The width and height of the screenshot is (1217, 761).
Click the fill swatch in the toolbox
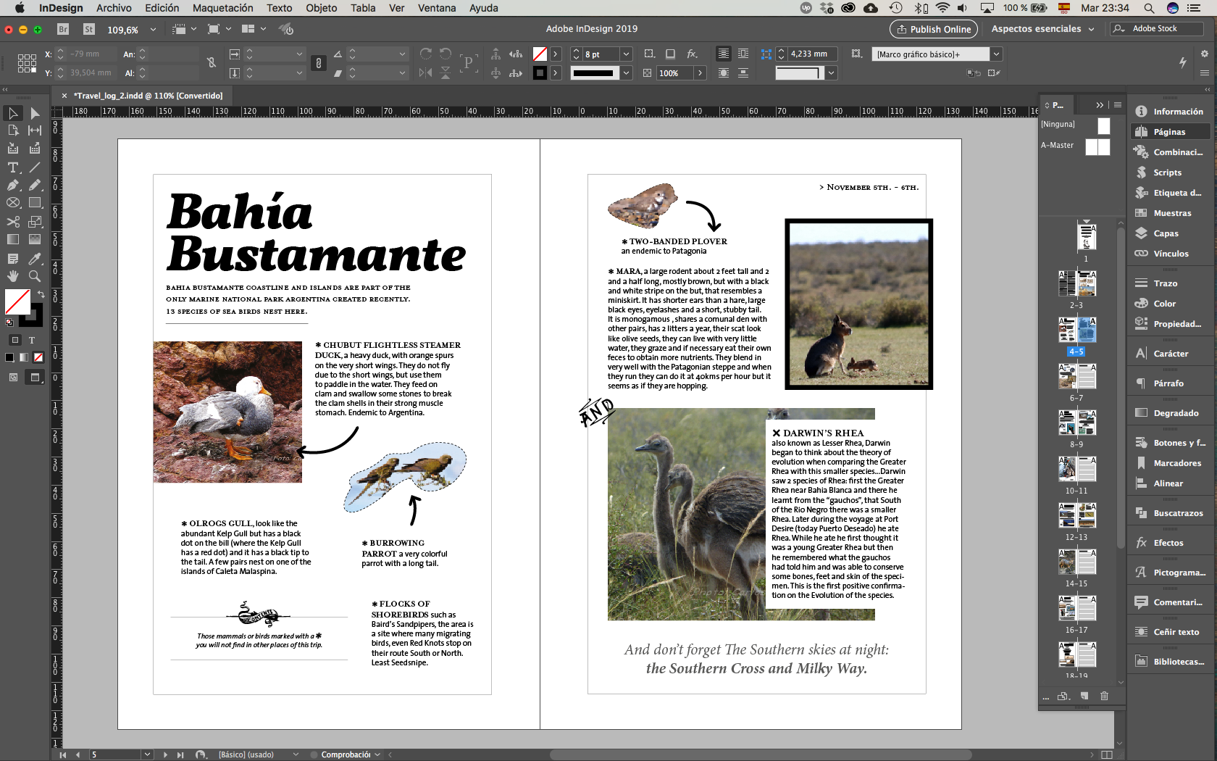(x=17, y=302)
